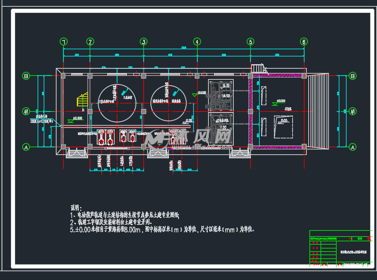Click grid axis bubble number 4
Viewport: 377px width, 280px height.
pos(197,42)
